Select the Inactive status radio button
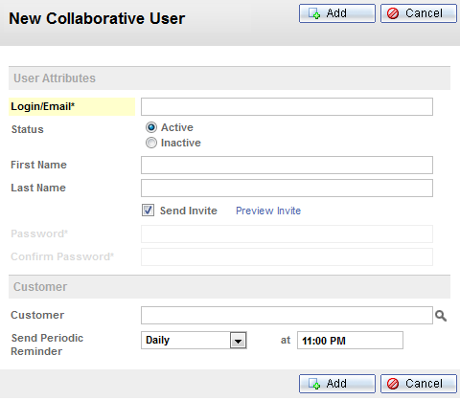The width and height of the screenshot is (460, 400). 151,143
